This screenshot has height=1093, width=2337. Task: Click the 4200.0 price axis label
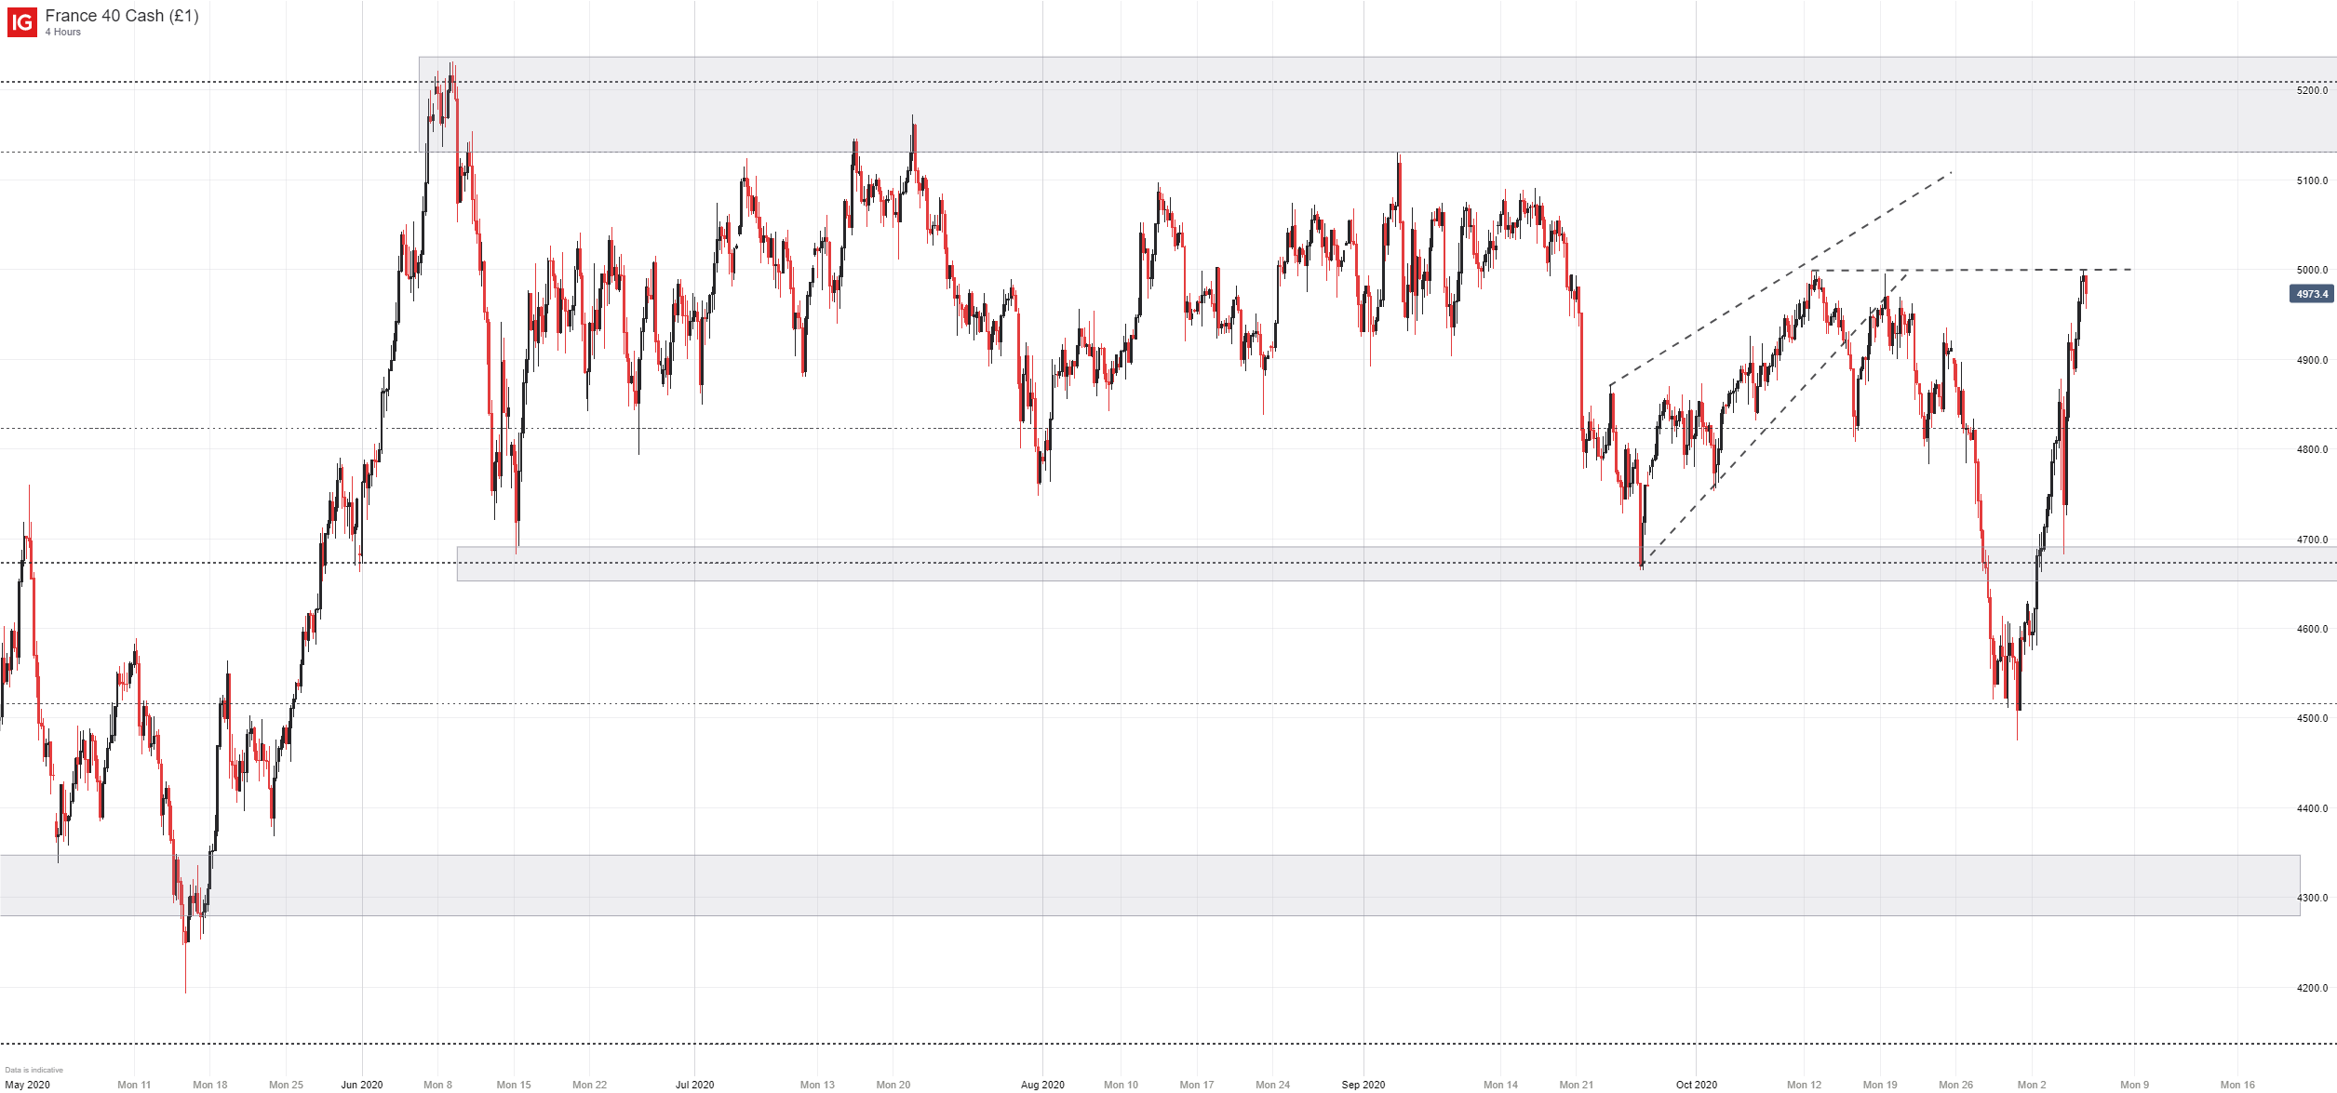2312,988
